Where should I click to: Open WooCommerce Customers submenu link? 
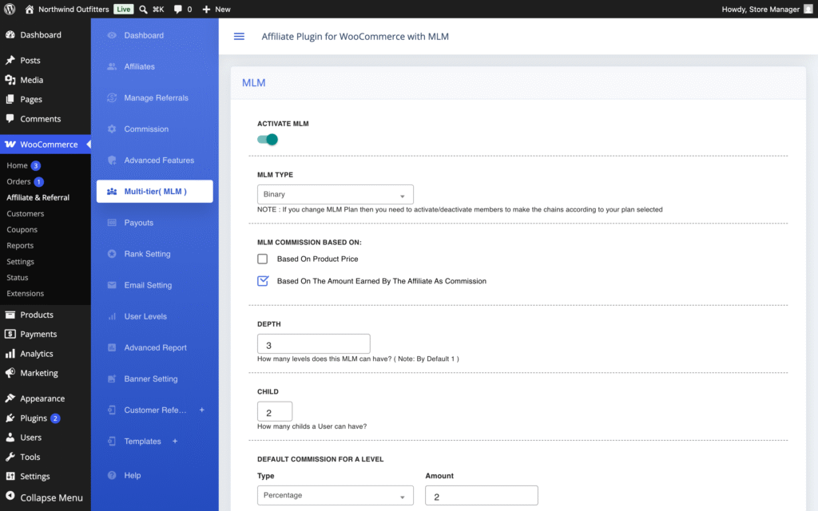(26, 214)
